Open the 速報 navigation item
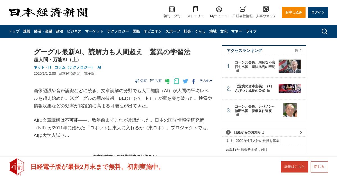Viewport: 337px width, 177px height. coord(27,31)
